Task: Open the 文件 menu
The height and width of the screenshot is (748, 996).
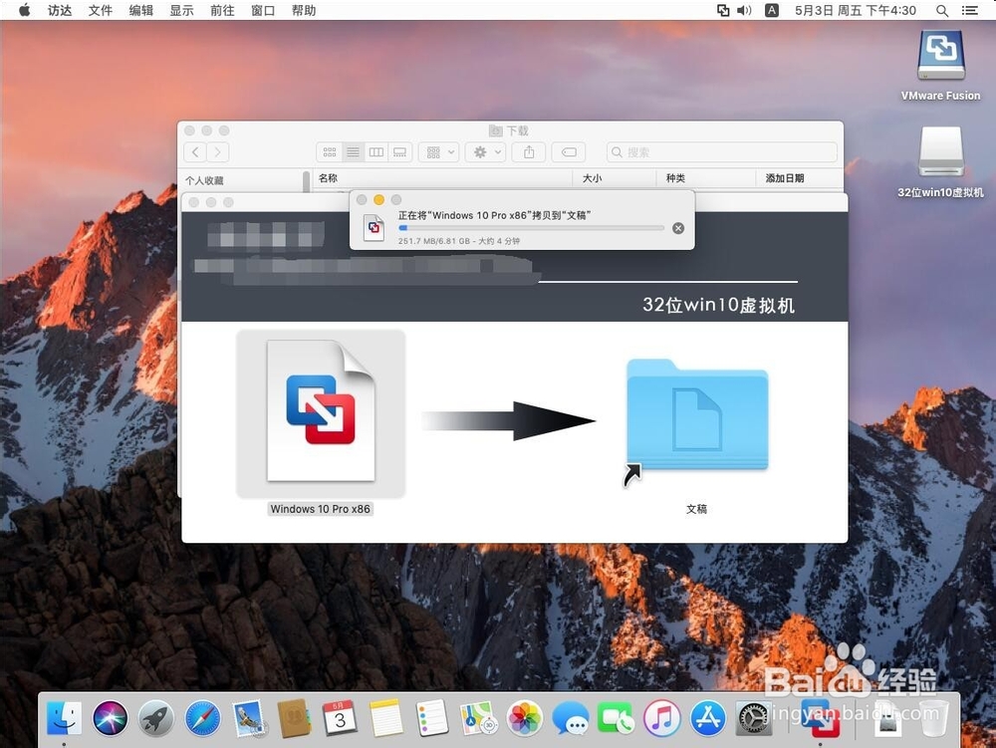Action: click(x=101, y=10)
